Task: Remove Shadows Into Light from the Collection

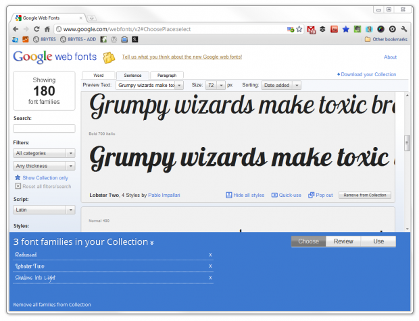Action: coord(210,278)
